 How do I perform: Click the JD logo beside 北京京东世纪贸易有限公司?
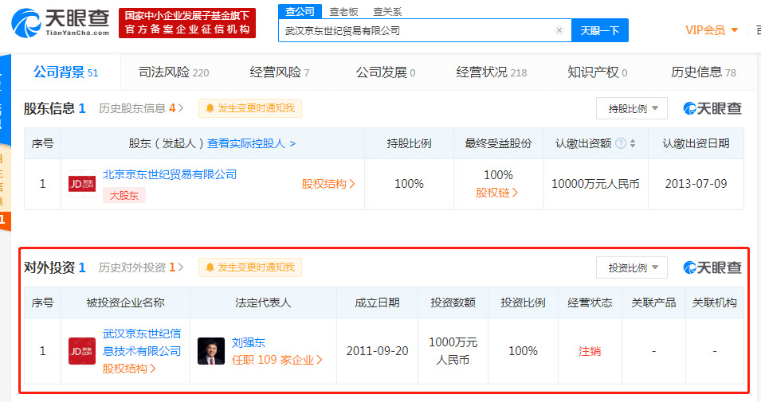tap(82, 184)
